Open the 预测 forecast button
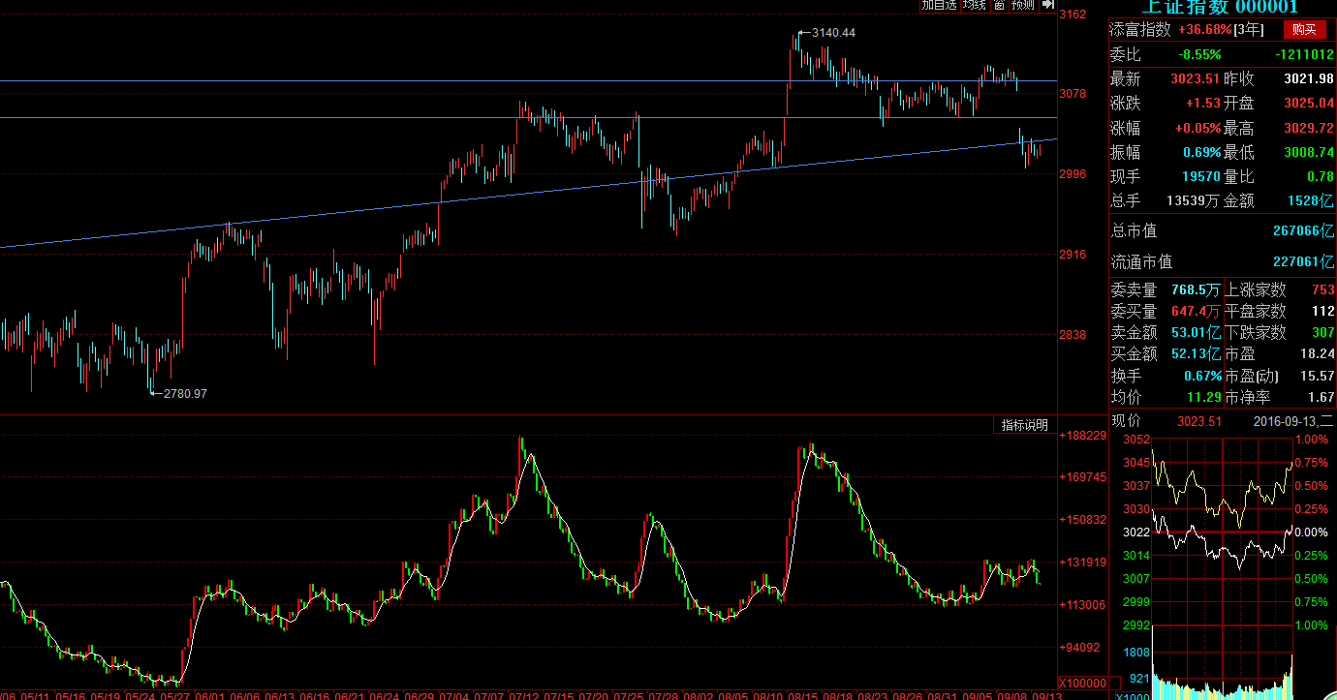The width and height of the screenshot is (1337, 700). [1023, 5]
